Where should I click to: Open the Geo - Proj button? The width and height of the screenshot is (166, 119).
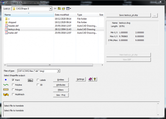tap(61, 95)
